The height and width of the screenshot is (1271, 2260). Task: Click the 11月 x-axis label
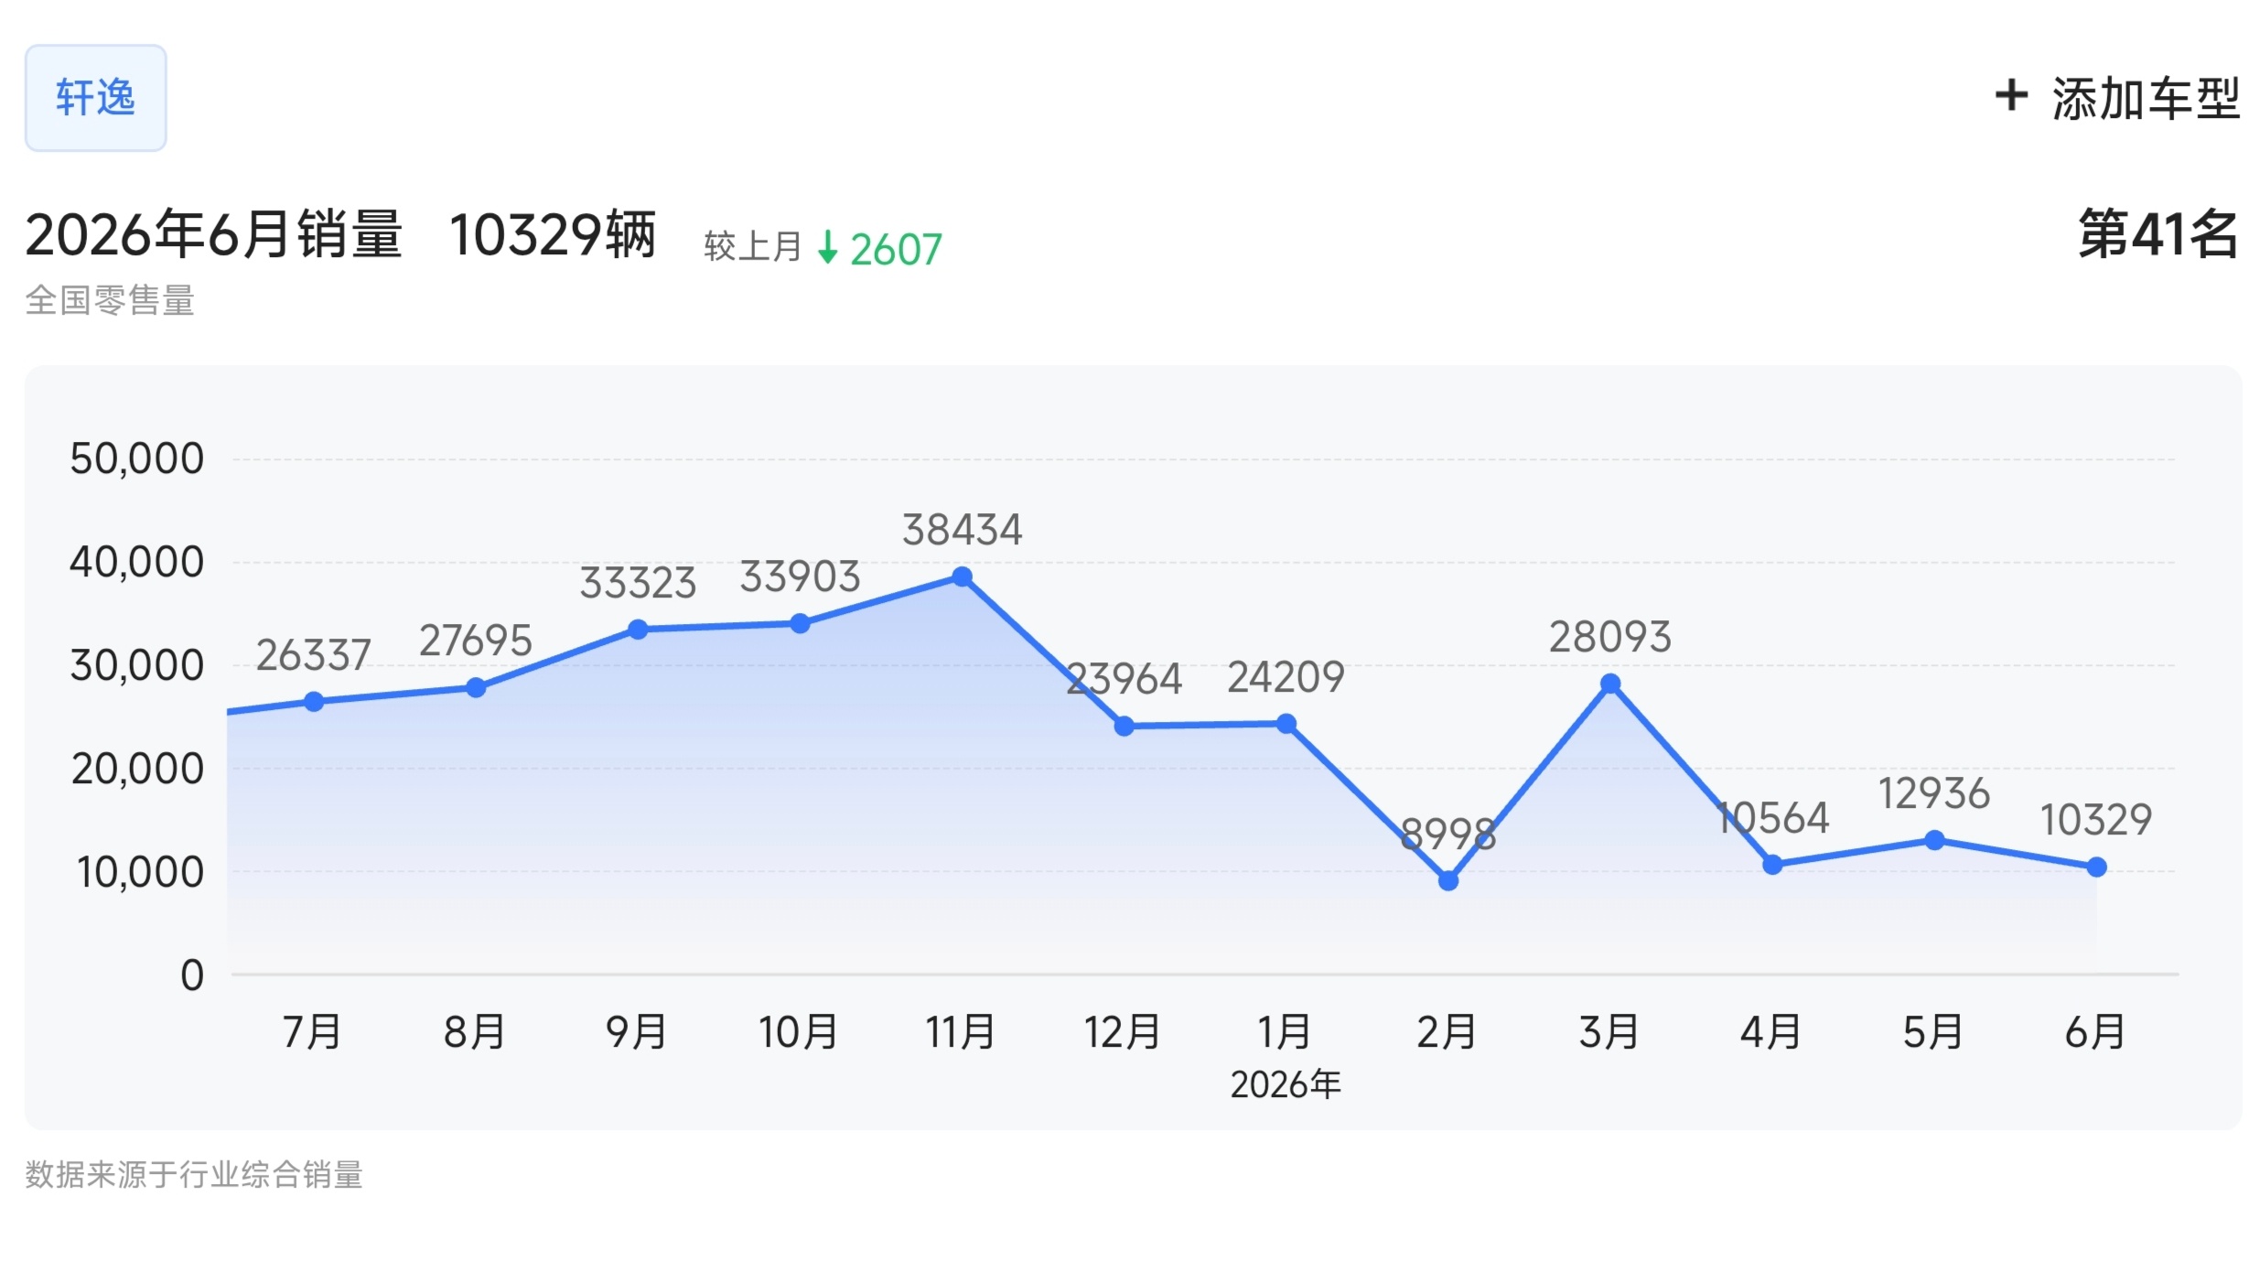tap(961, 1032)
